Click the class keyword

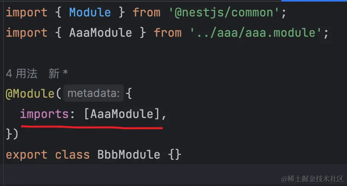pos(72,154)
